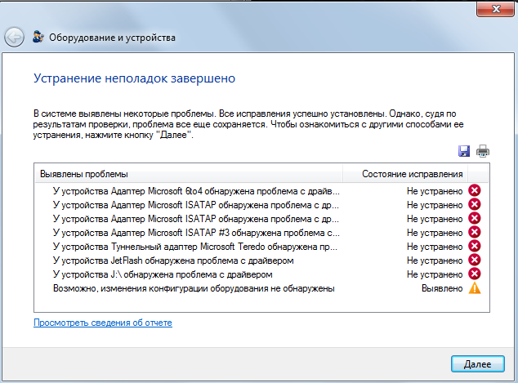The width and height of the screenshot is (518, 383).
Task: Click the Выявлены проблемы column header
Action: (x=189, y=174)
